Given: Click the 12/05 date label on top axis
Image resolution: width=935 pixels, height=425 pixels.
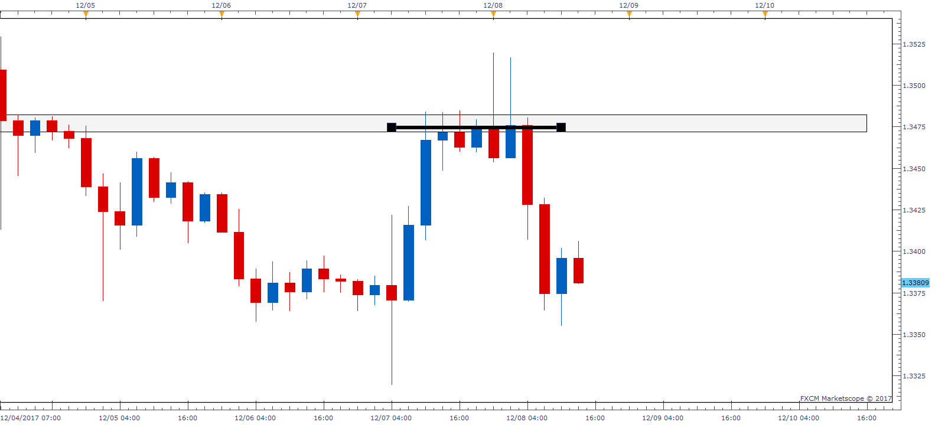Looking at the screenshot, I should pos(86,5).
